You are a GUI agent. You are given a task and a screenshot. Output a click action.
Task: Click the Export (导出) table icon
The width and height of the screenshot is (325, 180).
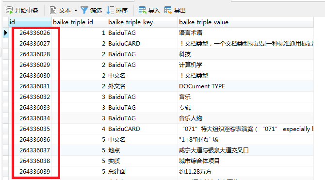click(x=168, y=10)
